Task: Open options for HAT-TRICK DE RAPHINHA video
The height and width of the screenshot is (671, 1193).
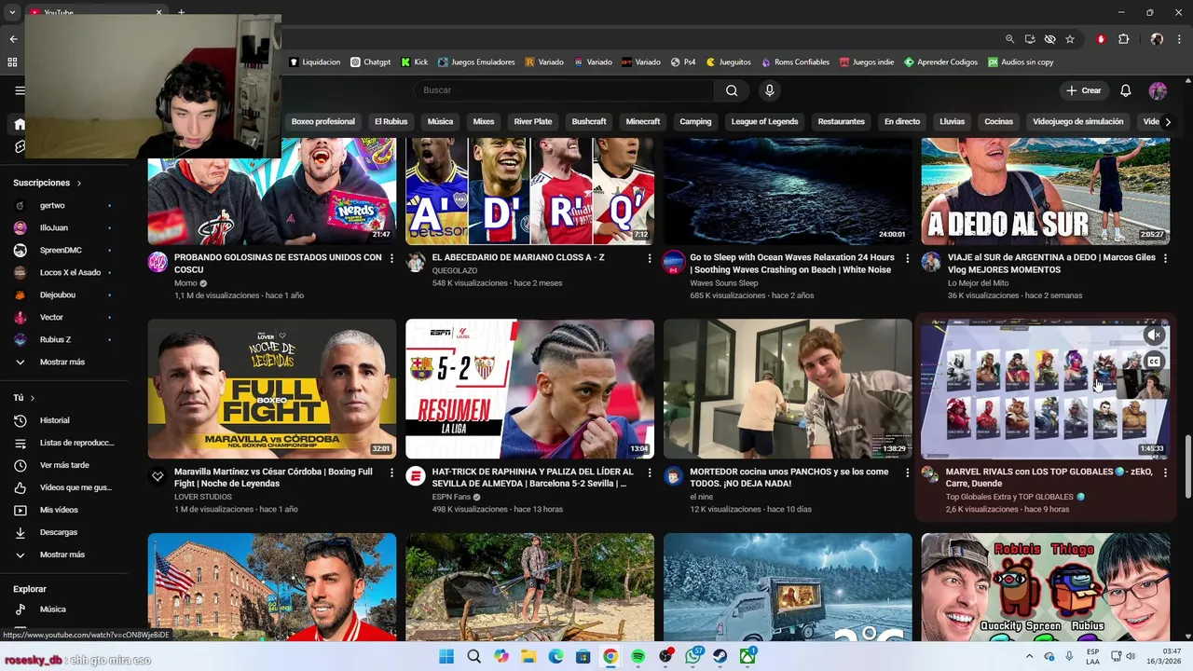Action: click(x=650, y=472)
